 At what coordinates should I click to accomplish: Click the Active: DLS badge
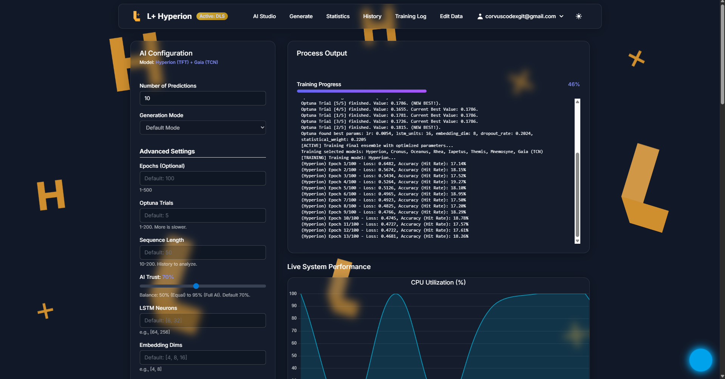(x=212, y=16)
